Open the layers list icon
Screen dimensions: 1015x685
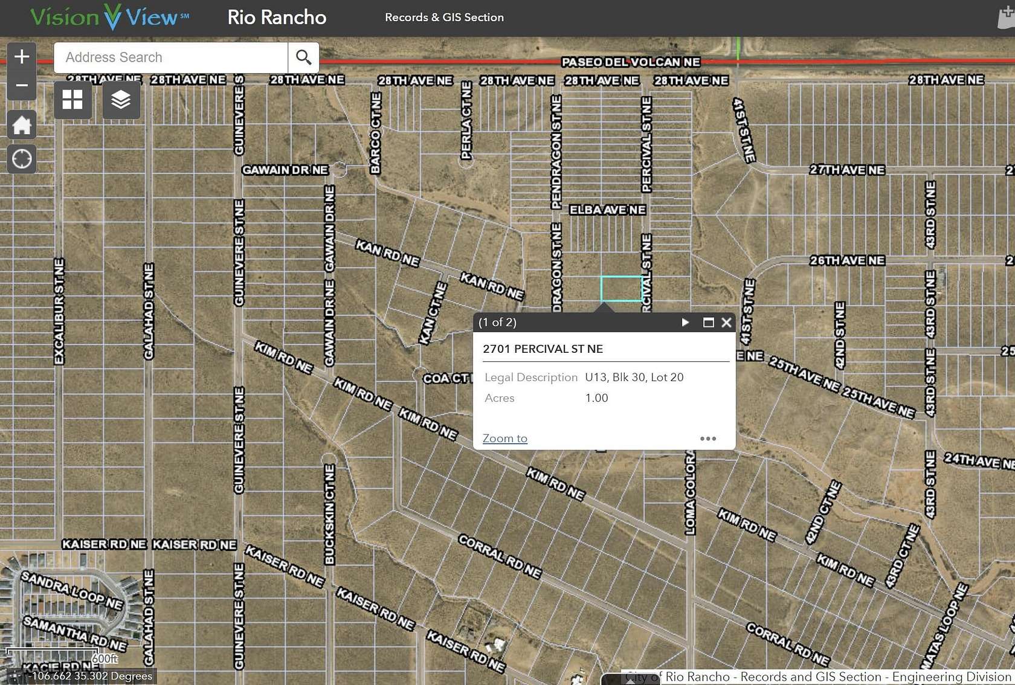click(x=120, y=100)
